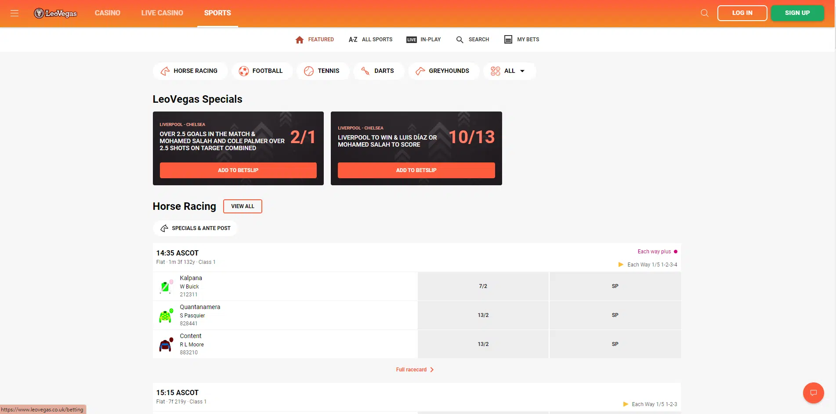
Task: Click Kalpana's jockey silks icon
Action: [x=166, y=286]
